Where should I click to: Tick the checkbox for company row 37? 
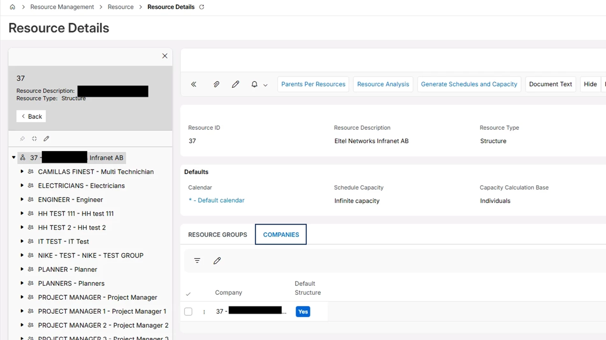188,312
